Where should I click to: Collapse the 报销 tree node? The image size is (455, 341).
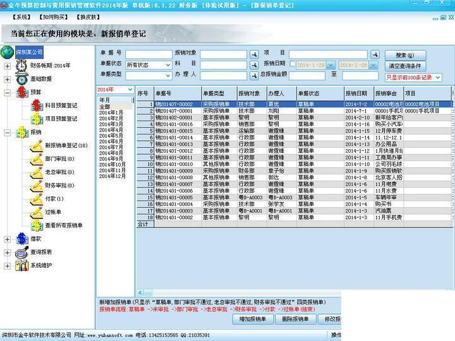pyautogui.click(x=7, y=133)
